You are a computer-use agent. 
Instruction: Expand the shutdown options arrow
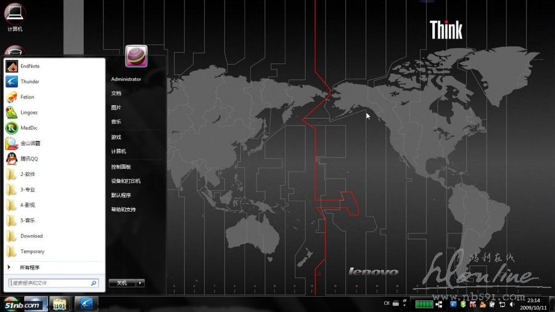click(x=141, y=283)
